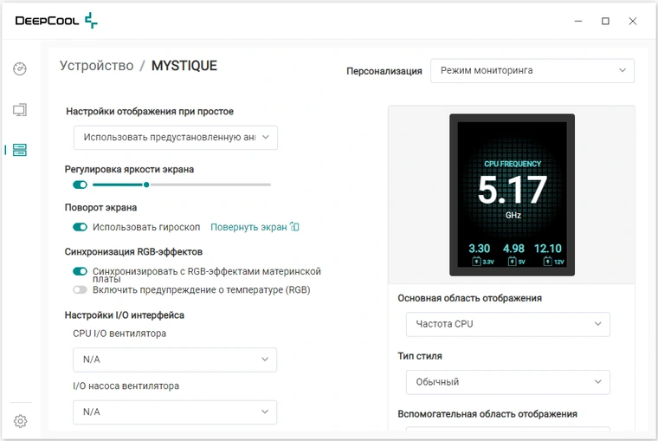Disable the Использовать гироскоп toggle
658x441 pixels.
pos(80,227)
